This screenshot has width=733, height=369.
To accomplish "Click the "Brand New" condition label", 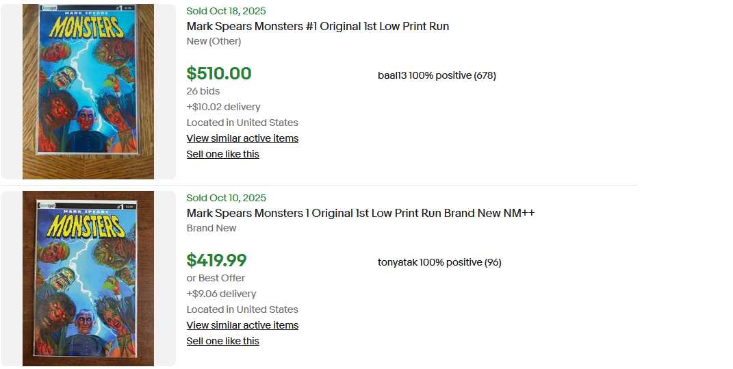I will pos(211,228).
